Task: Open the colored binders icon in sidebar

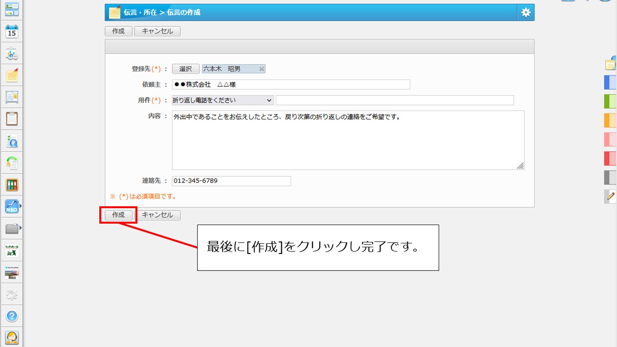Action: (x=12, y=185)
